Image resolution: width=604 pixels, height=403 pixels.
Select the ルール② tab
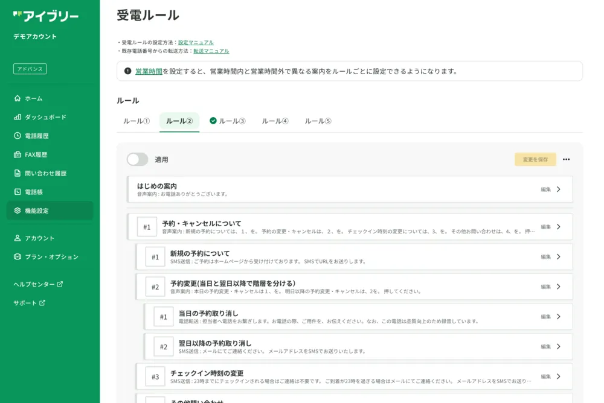[x=179, y=121]
